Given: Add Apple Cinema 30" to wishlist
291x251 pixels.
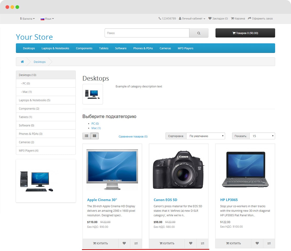Looking at the screenshot, I should 124,243.
